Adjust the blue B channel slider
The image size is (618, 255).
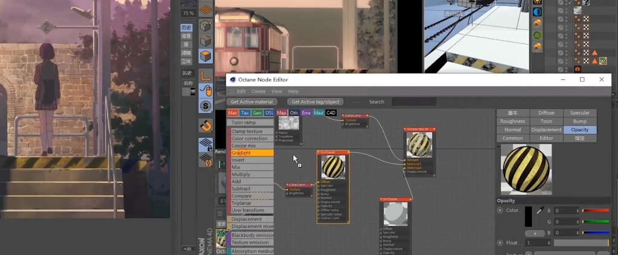point(596,233)
